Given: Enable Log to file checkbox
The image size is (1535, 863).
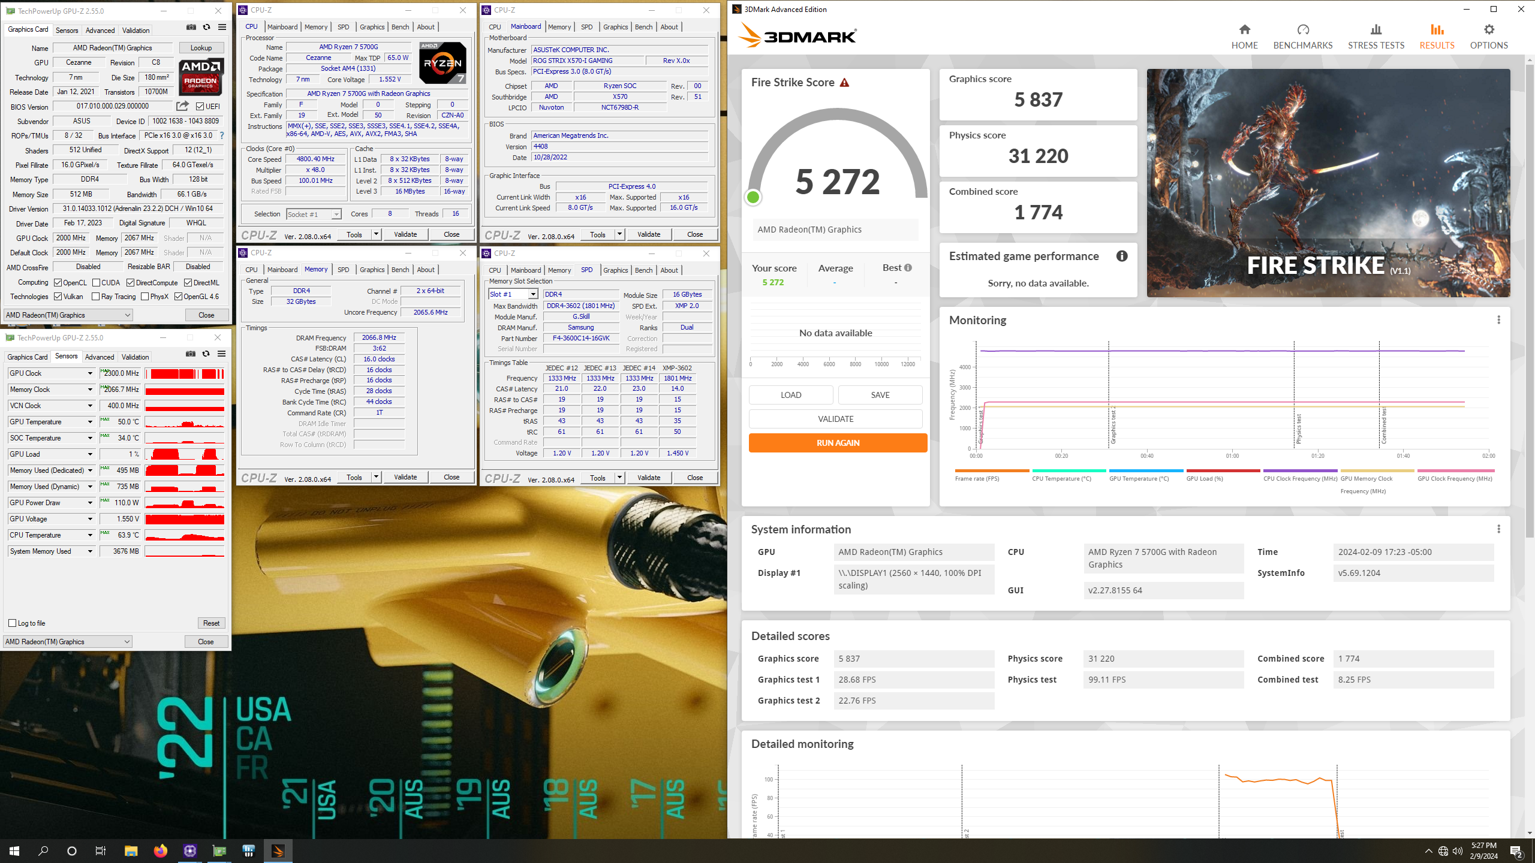Looking at the screenshot, I should pyautogui.click(x=13, y=623).
